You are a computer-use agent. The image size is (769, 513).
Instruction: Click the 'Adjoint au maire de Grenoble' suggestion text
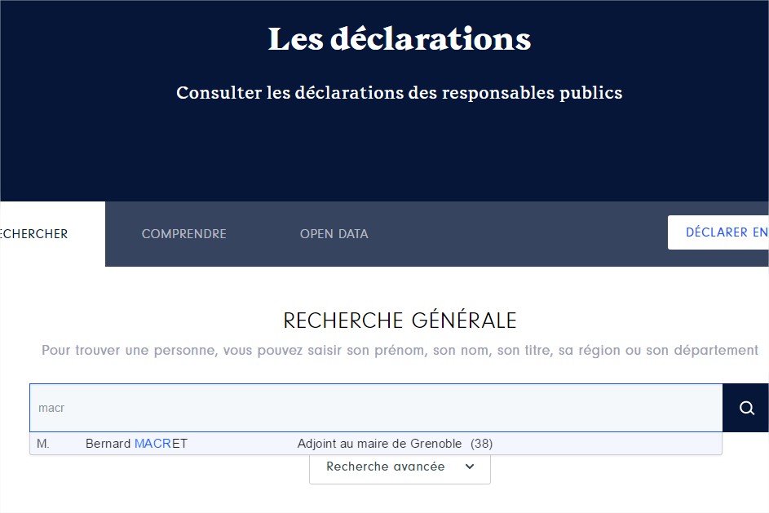click(379, 444)
